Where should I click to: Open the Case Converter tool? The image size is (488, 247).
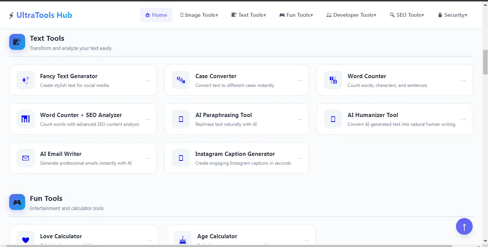point(237,80)
